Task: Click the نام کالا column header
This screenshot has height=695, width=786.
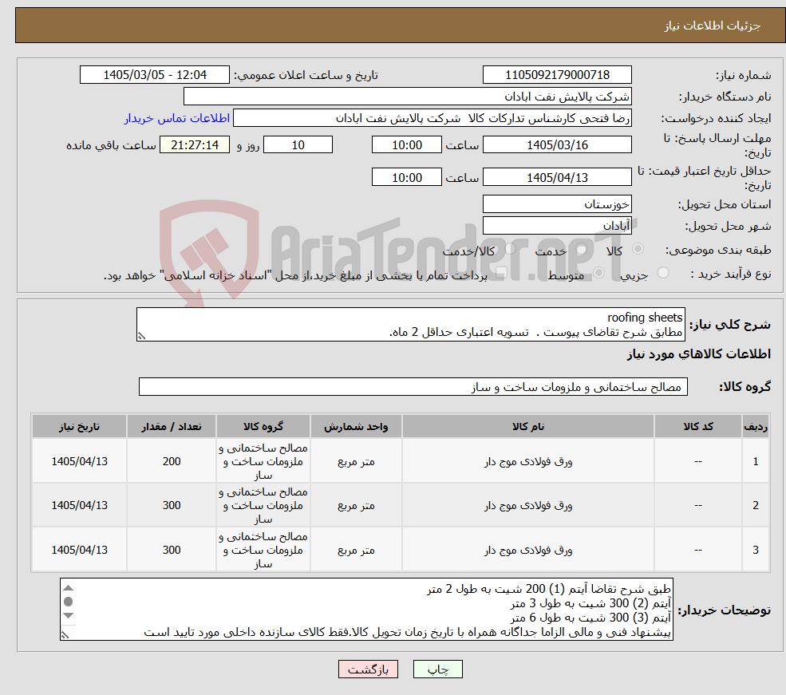Action: [x=527, y=426]
